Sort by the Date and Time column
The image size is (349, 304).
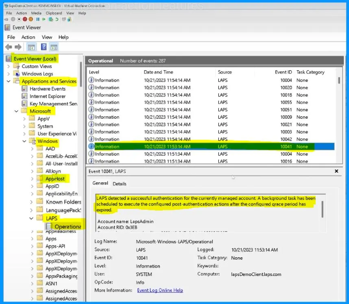tap(158, 72)
